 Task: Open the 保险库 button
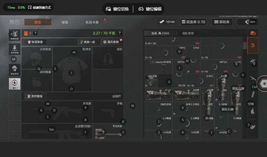221,22
